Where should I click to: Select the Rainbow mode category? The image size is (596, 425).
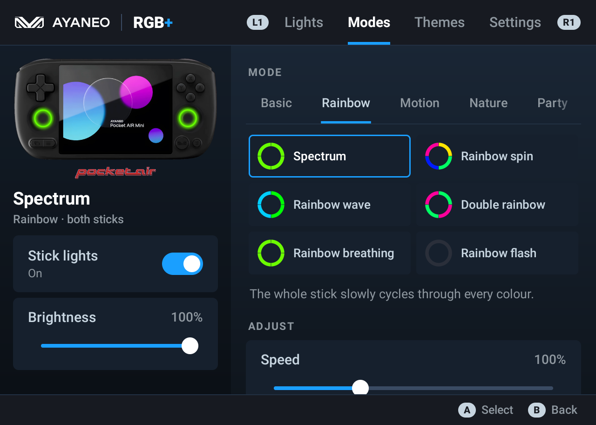[346, 103]
